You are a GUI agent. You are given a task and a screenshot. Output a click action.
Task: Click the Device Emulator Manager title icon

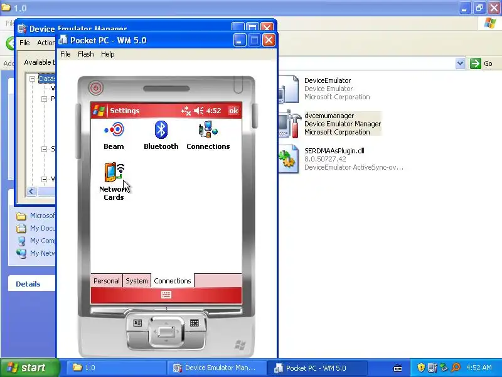pos(22,29)
